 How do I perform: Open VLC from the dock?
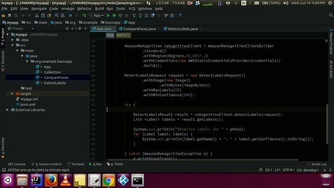tap(65, 180)
